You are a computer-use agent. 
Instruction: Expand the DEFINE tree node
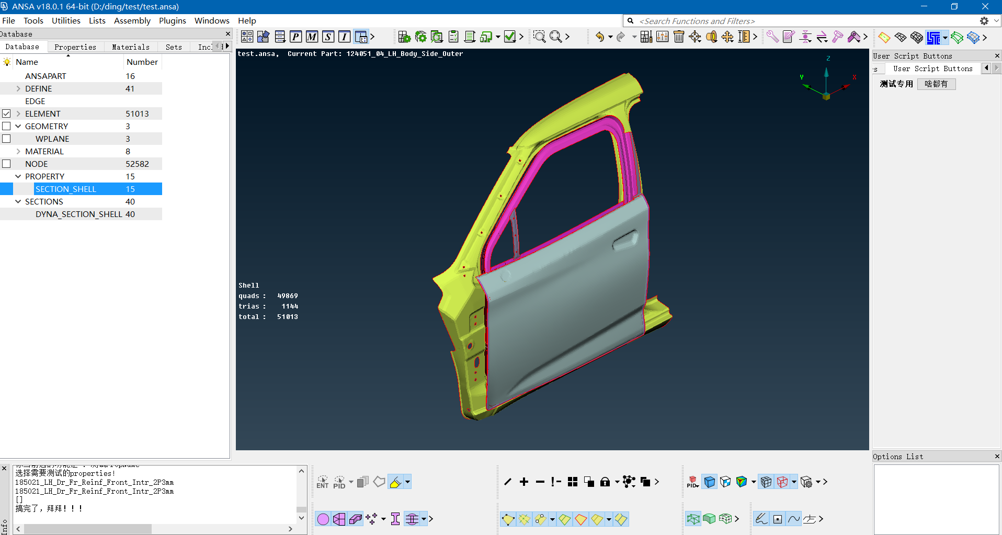tap(18, 88)
